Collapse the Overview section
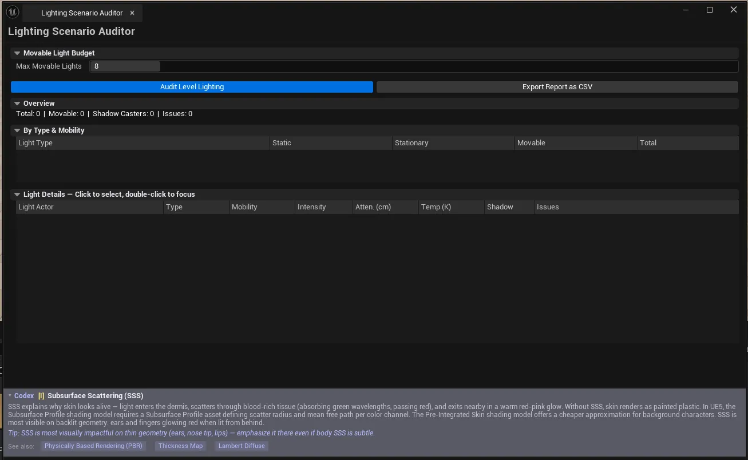 [x=17, y=104]
